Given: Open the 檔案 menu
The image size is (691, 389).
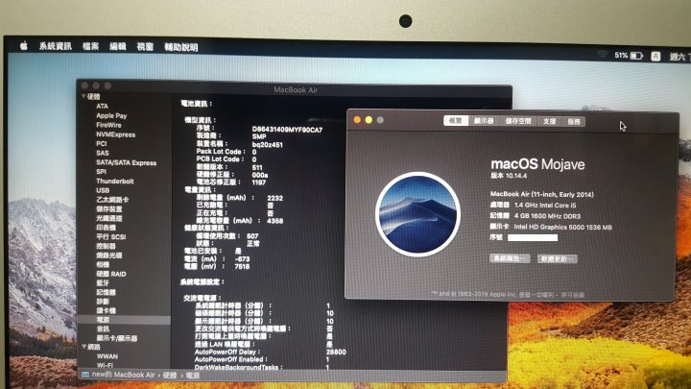Looking at the screenshot, I should (x=91, y=46).
